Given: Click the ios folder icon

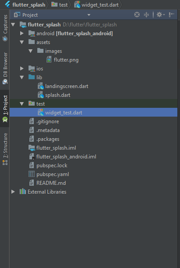Looking at the screenshot, I should coord(32,68).
